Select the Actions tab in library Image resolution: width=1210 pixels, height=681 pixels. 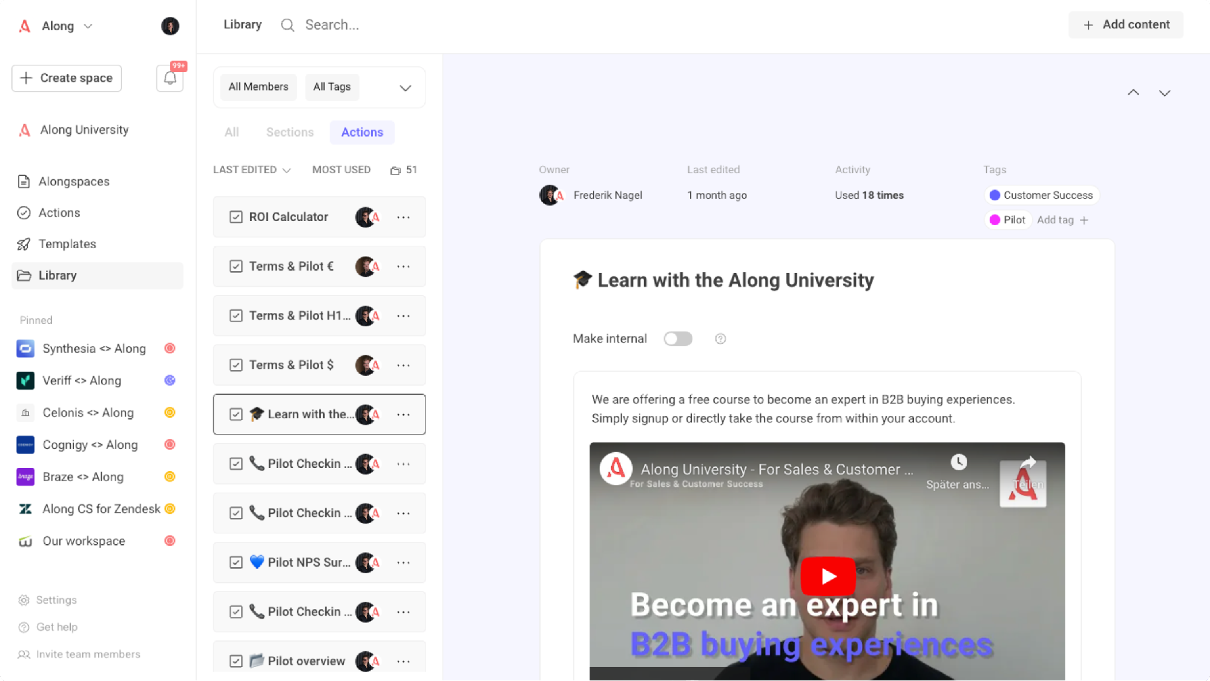pyautogui.click(x=363, y=131)
